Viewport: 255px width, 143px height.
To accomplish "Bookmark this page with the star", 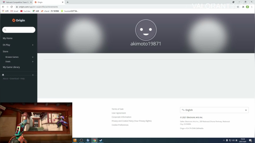I will coord(238,7).
